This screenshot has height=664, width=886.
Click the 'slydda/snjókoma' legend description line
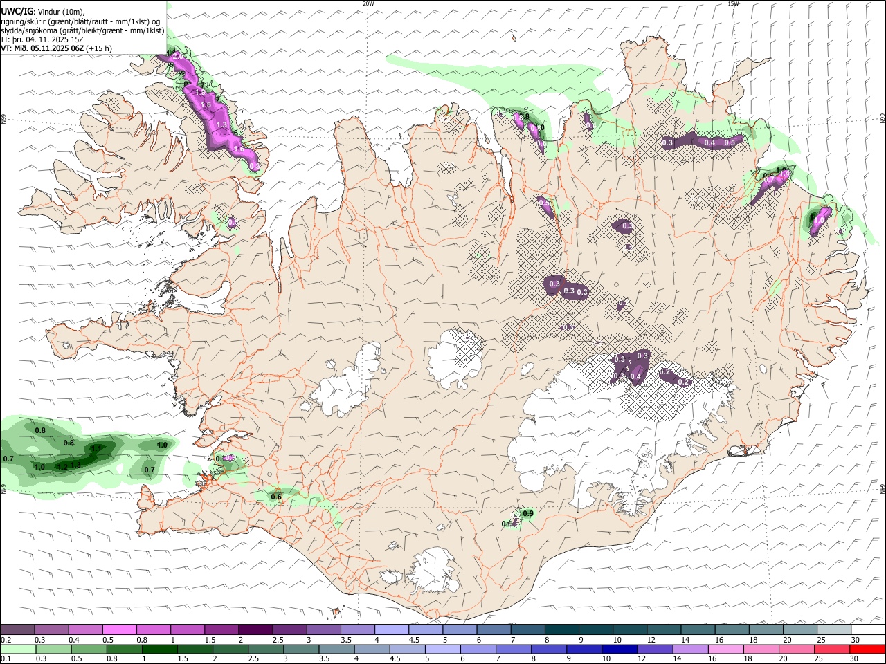[x=82, y=30]
